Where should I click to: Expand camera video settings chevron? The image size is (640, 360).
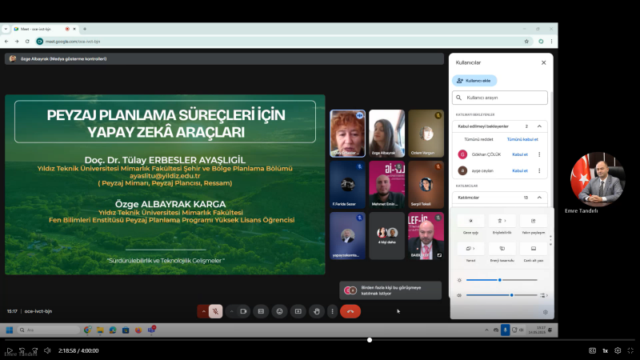pos(231,311)
